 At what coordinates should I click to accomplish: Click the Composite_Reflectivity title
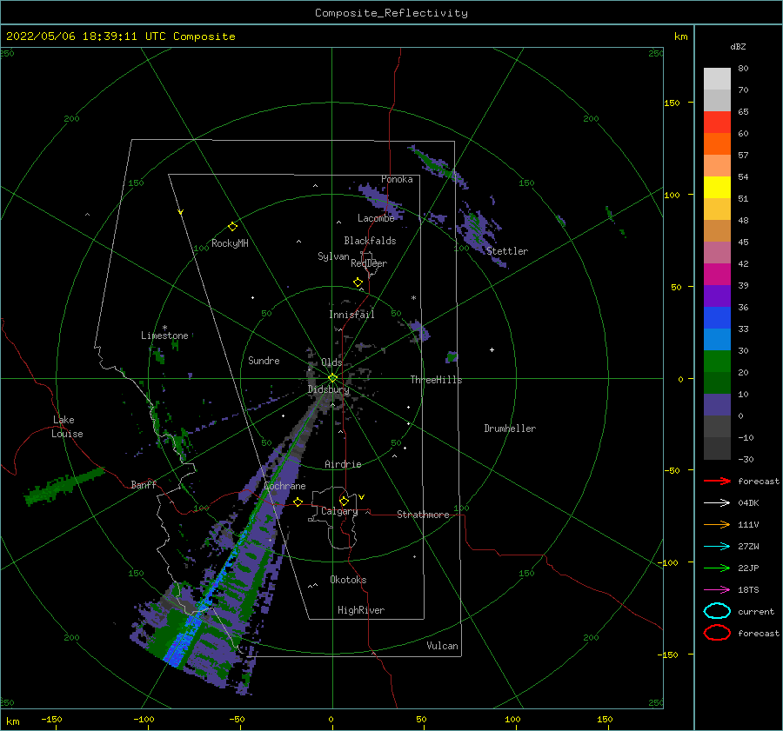tap(391, 13)
